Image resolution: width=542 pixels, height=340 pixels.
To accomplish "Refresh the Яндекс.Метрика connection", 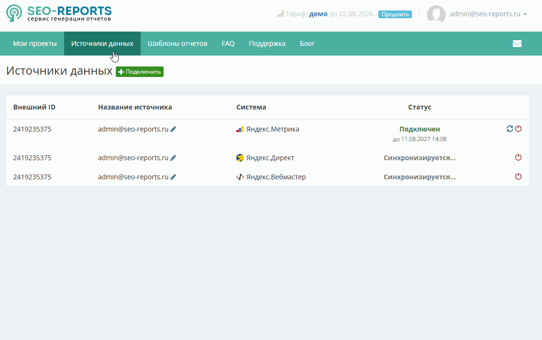I will tap(510, 129).
